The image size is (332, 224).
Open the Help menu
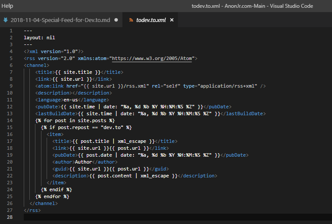[x=7, y=6]
